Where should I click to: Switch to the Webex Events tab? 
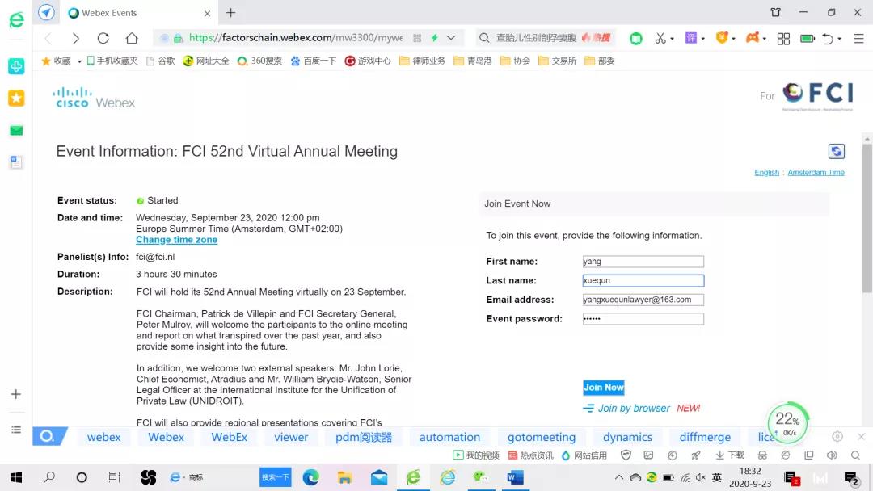(x=138, y=13)
